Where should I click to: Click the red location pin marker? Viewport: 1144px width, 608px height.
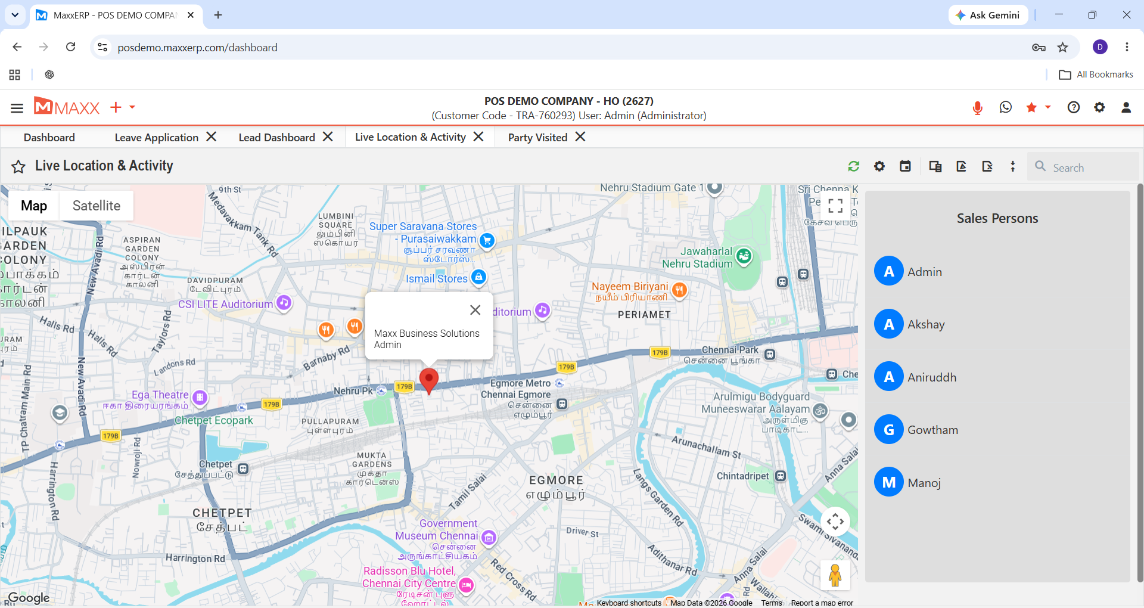pyautogui.click(x=429, y=381)
